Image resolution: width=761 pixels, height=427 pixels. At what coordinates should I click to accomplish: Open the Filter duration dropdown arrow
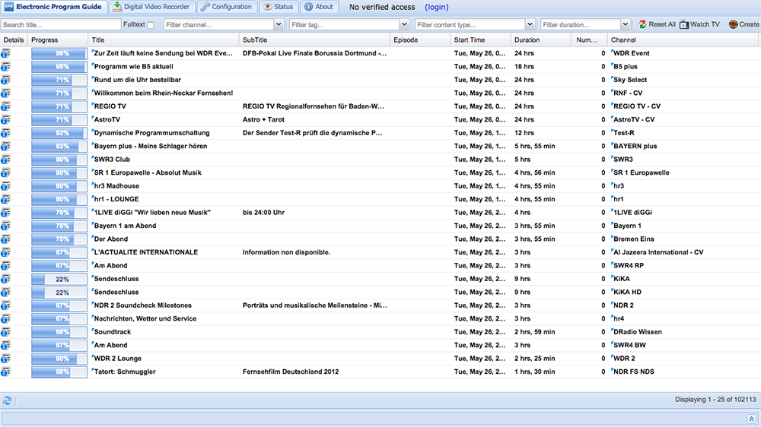625,24
